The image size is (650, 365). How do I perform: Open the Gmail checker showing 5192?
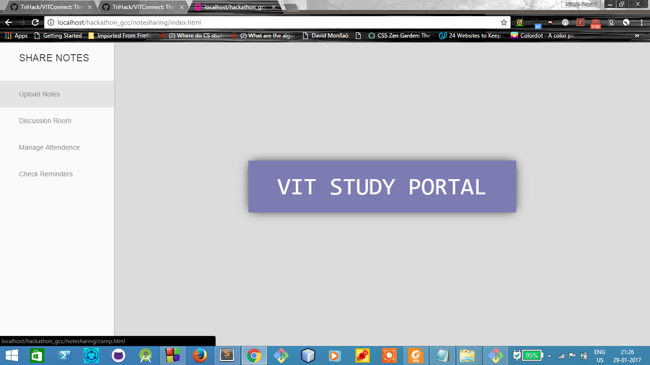pyautogui.click(x=596, y=23)
